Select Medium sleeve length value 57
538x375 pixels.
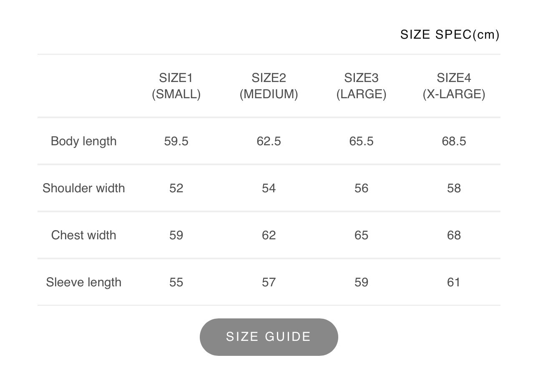pyautogui.click(x=269, y=282)
